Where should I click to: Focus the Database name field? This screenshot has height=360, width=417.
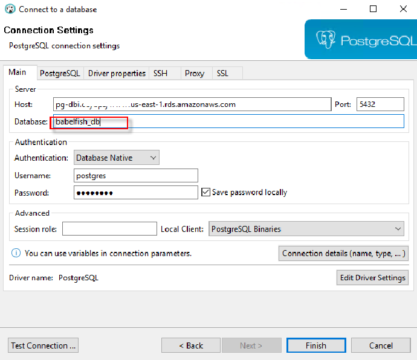click(227, 121)
